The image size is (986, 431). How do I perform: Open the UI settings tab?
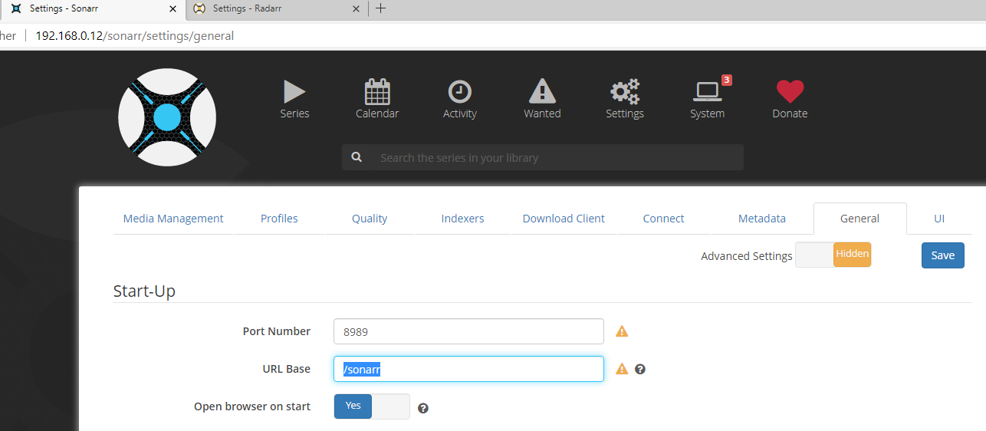tap(939, 219)
